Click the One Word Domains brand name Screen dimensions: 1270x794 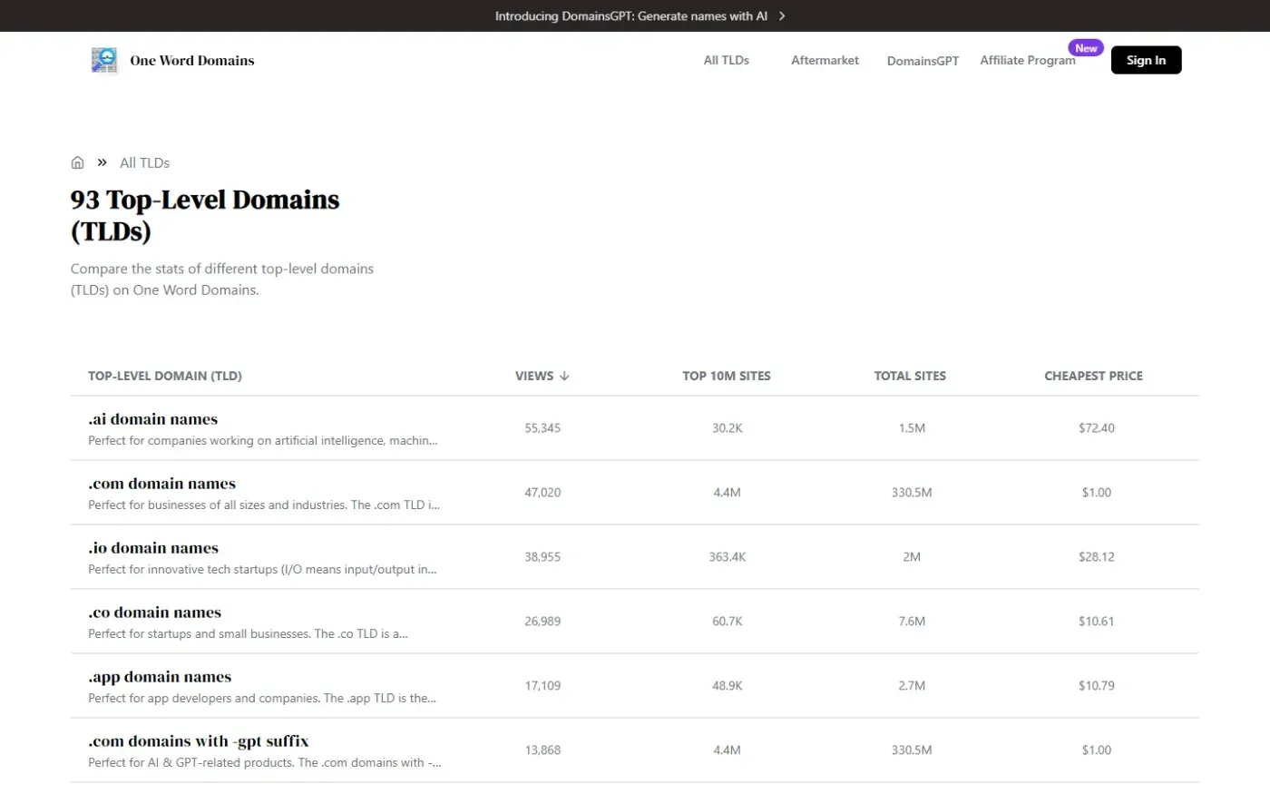[x=192, y=61]
